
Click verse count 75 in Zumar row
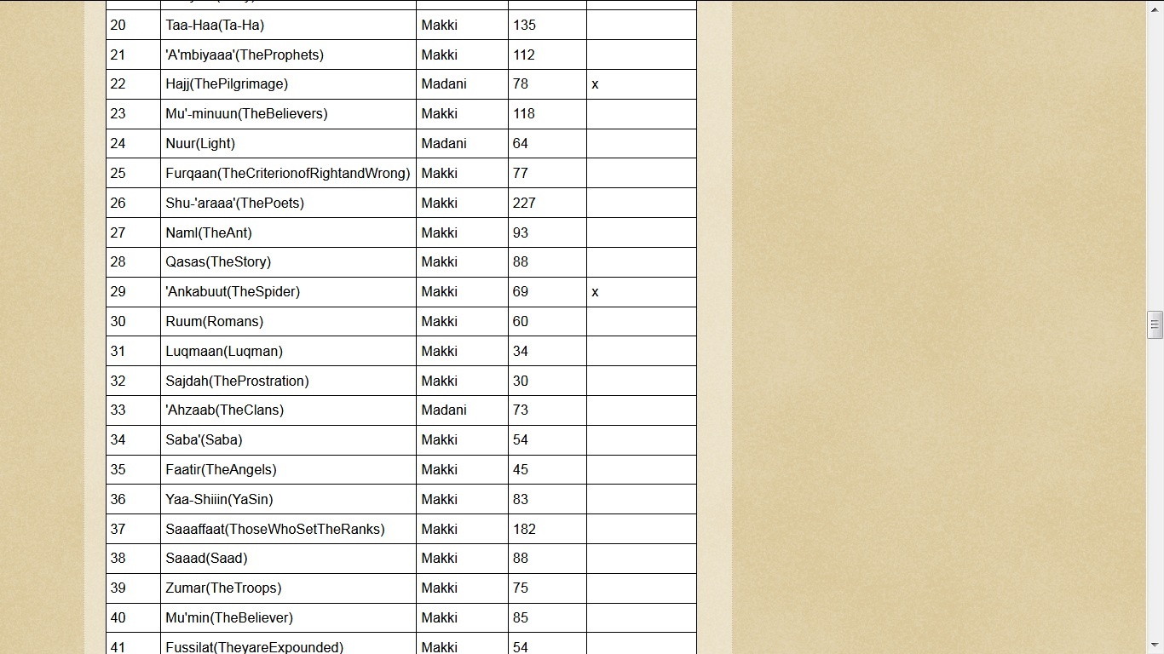521,588
